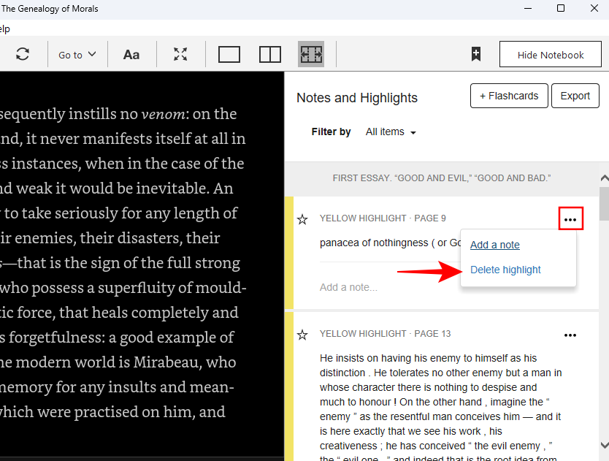The width and height of the screenshot is (609, 461).
Task: Add a bookmark to this page
Action: 476,55
